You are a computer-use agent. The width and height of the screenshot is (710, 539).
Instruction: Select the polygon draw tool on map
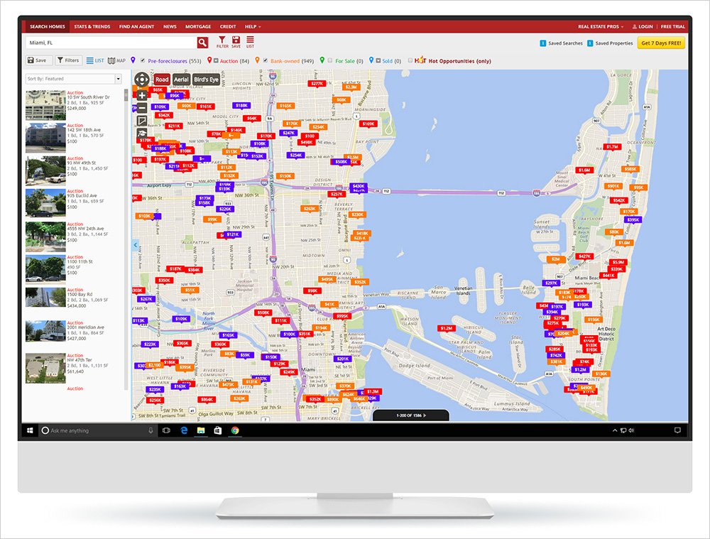(142, 121)
